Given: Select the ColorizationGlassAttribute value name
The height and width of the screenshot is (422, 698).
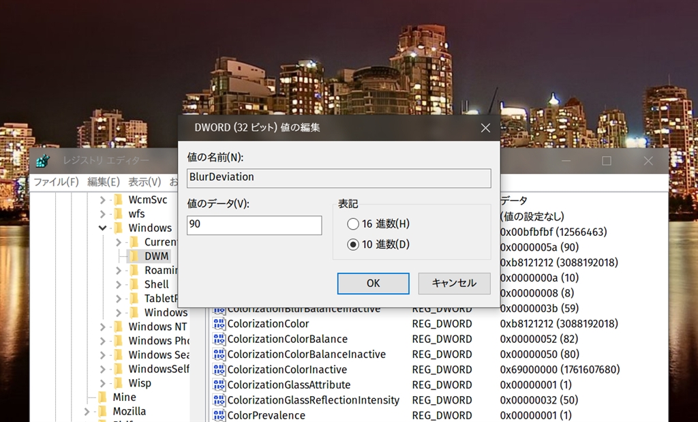Looking at the screenshot, I should click(289, 385).
